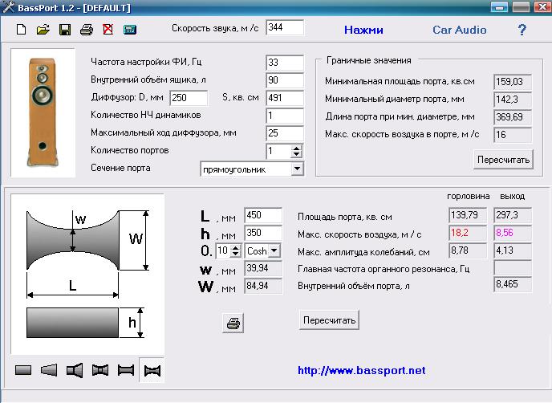Select the straight rectangular port shape icon
The height and width of the screenshot is (403, 552).
coord(23,370)
